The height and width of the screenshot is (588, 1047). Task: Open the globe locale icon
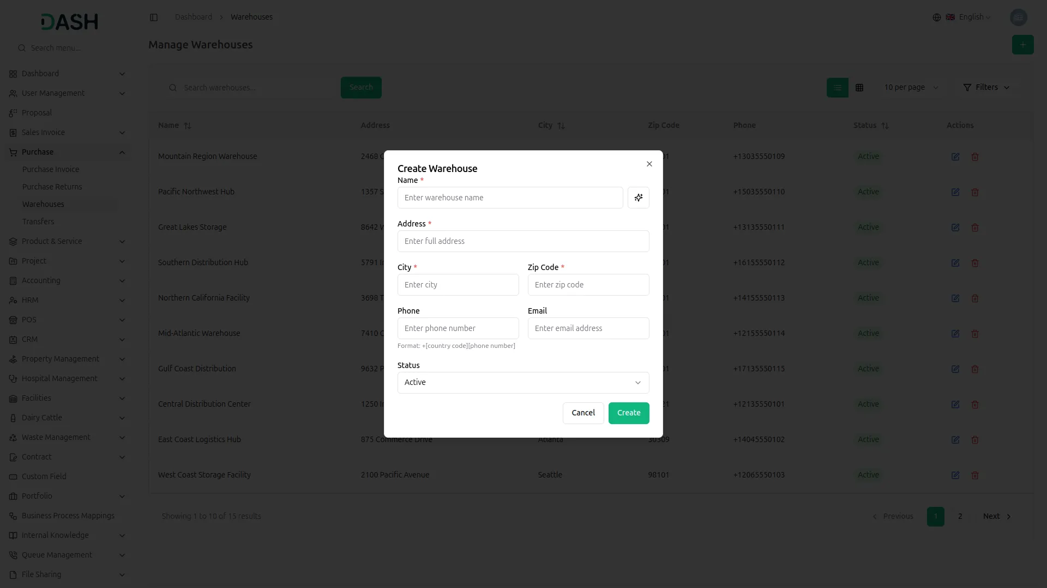tap(936, 17)
